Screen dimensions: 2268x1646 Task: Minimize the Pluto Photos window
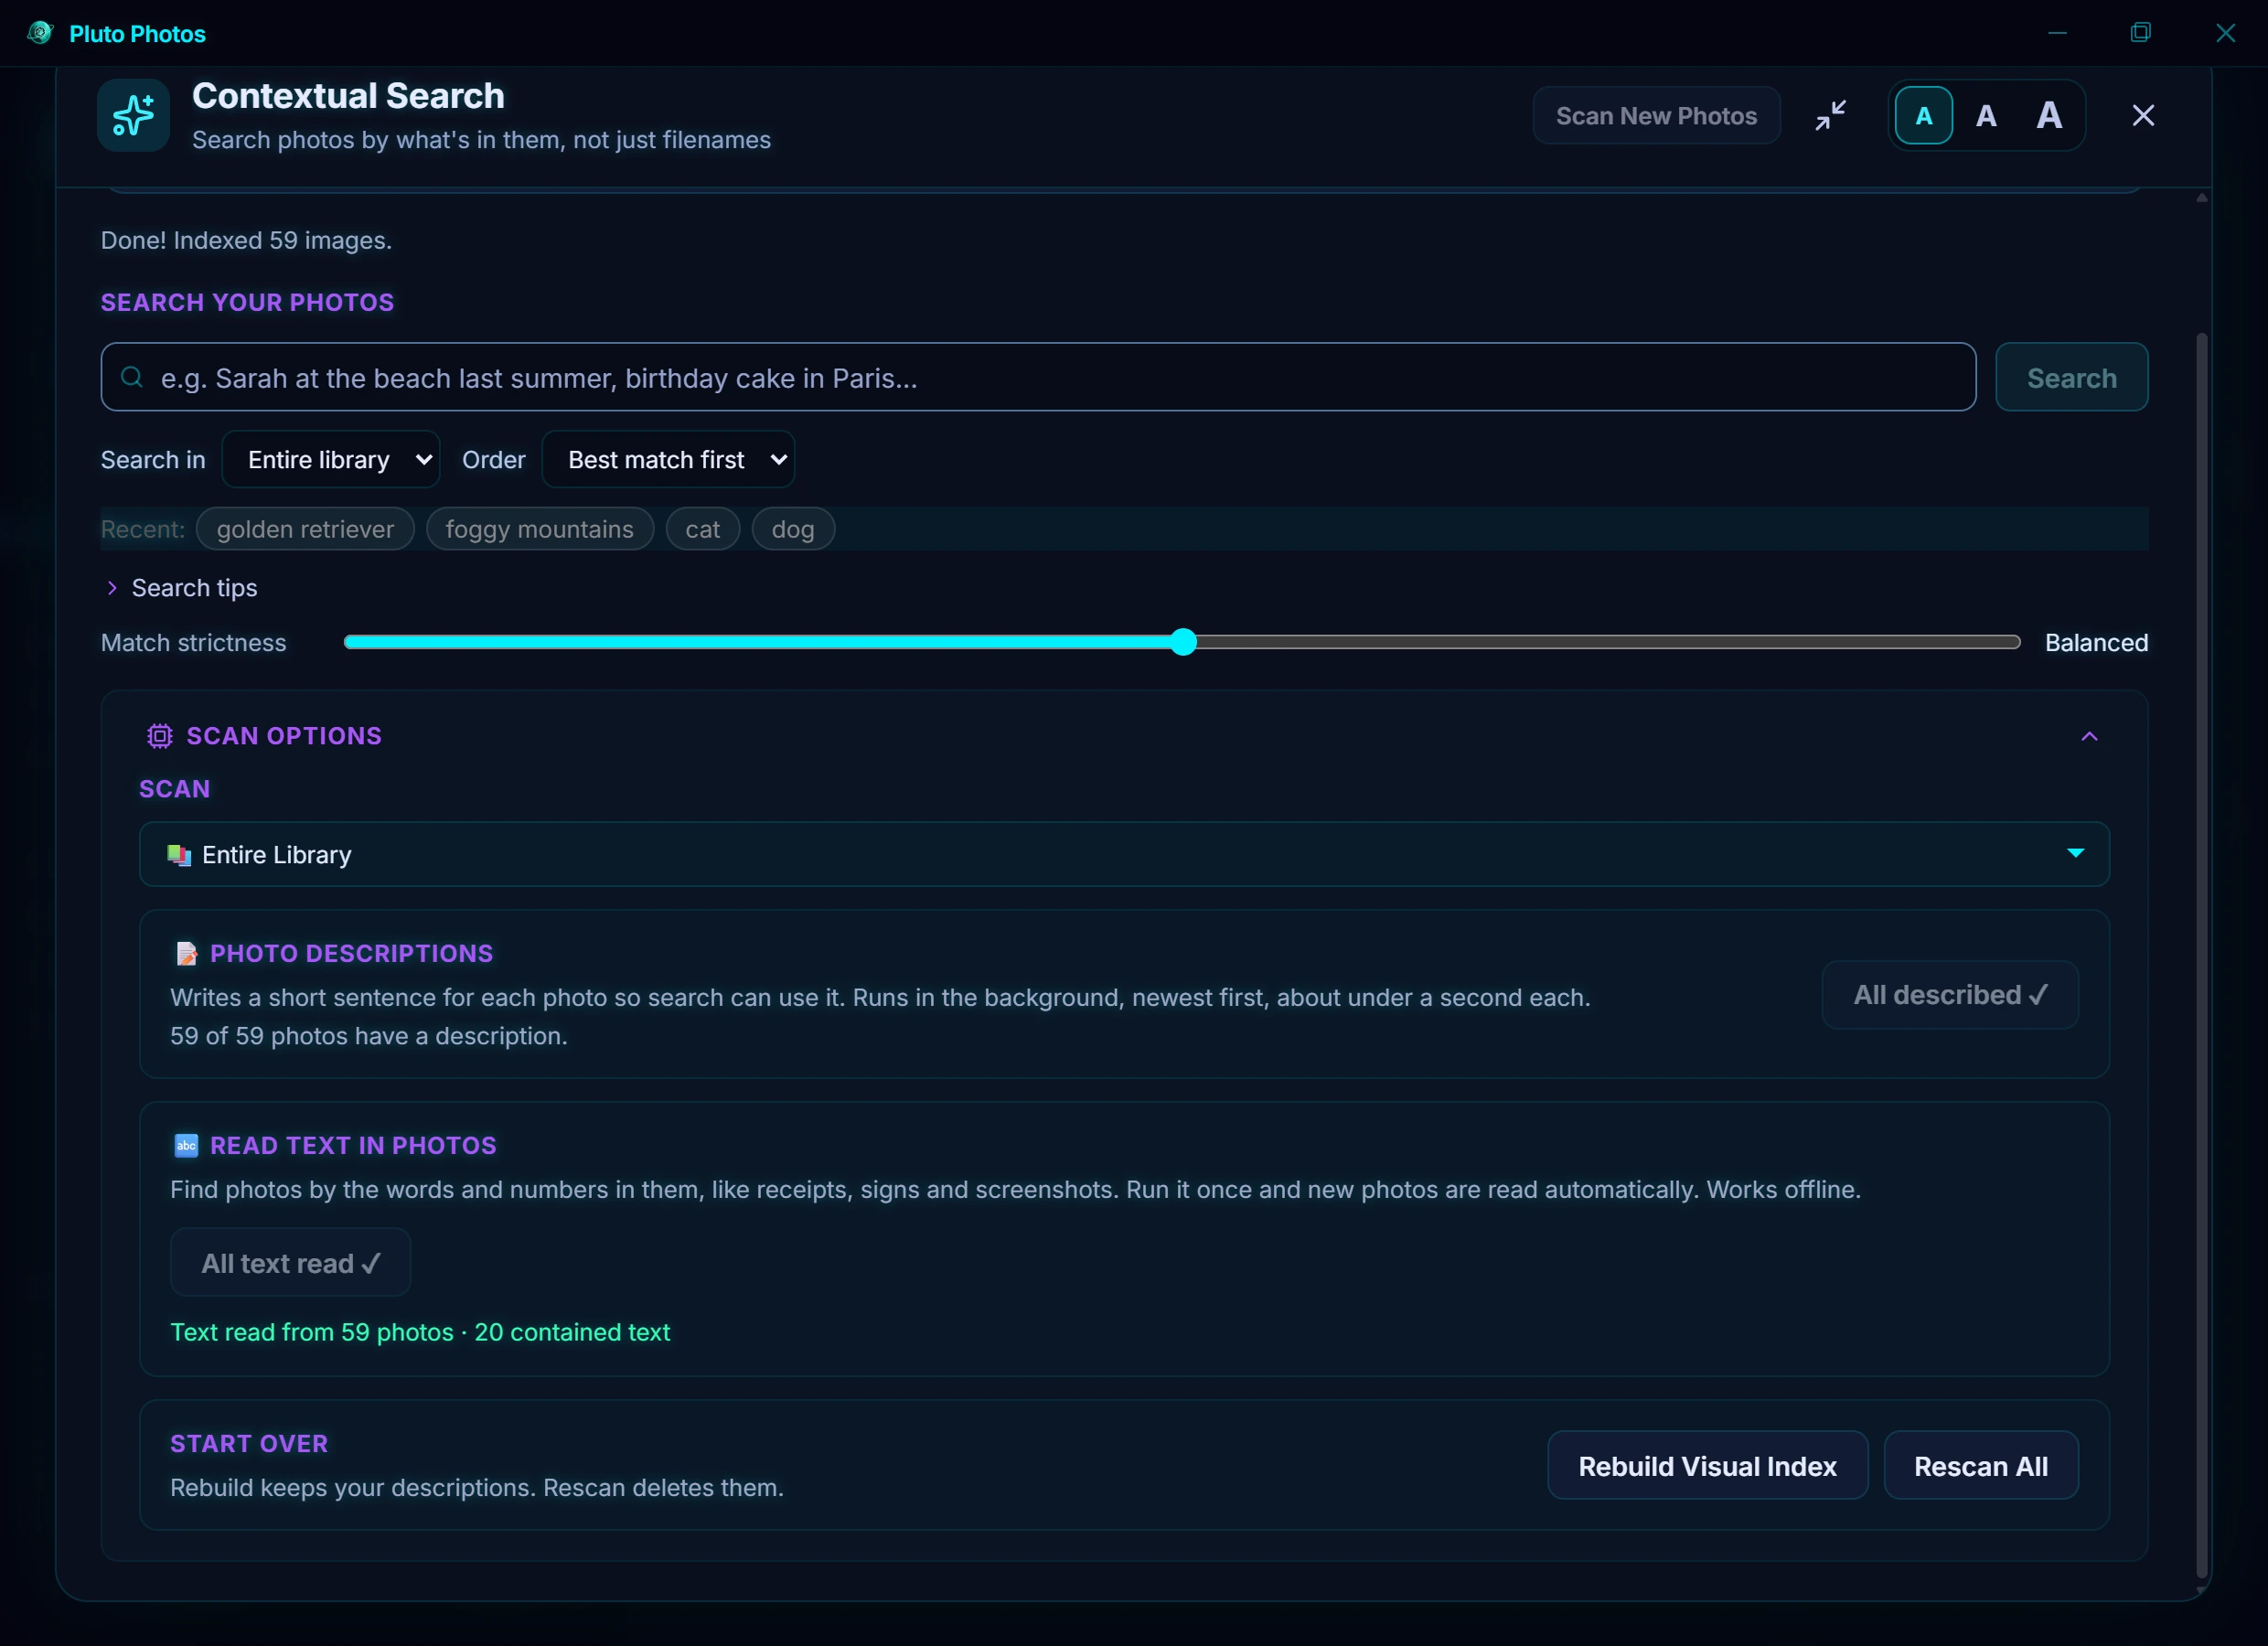click(x=2057, y=33)
